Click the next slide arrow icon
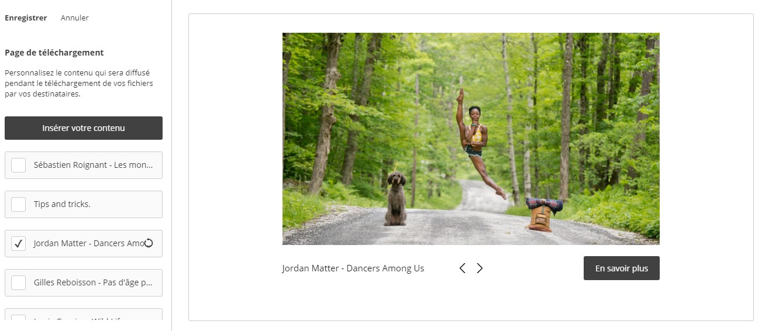Viewport: 765px width, 331px height. [480, 268]
